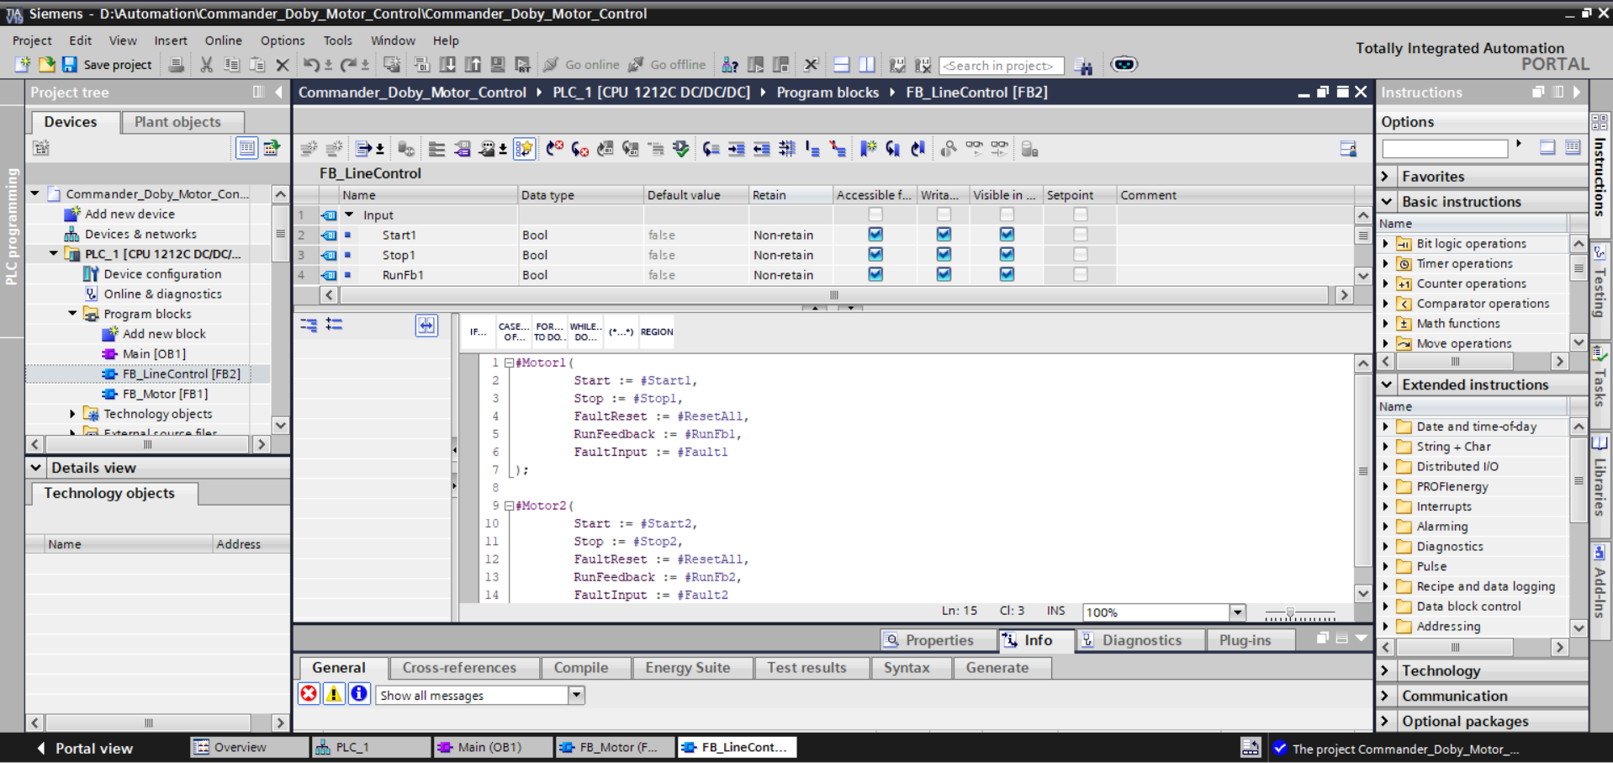Click PLC_1 breadcrumb link
The image size is (1613, 763).
click(651, 93)
